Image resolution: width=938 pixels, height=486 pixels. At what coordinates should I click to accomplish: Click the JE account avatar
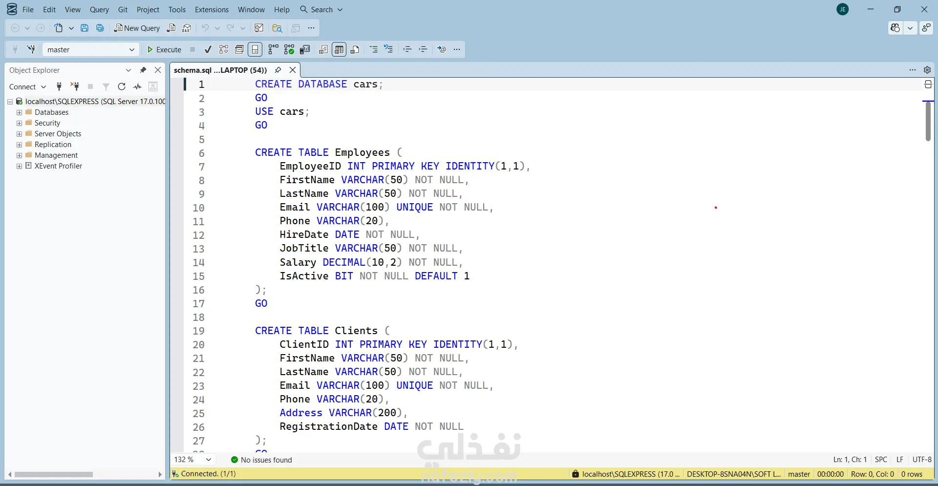(843, 9)
